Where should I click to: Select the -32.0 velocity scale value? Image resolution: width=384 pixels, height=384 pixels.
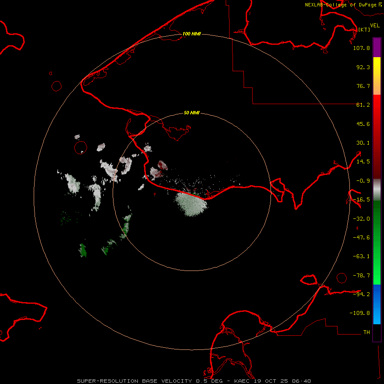361,219
